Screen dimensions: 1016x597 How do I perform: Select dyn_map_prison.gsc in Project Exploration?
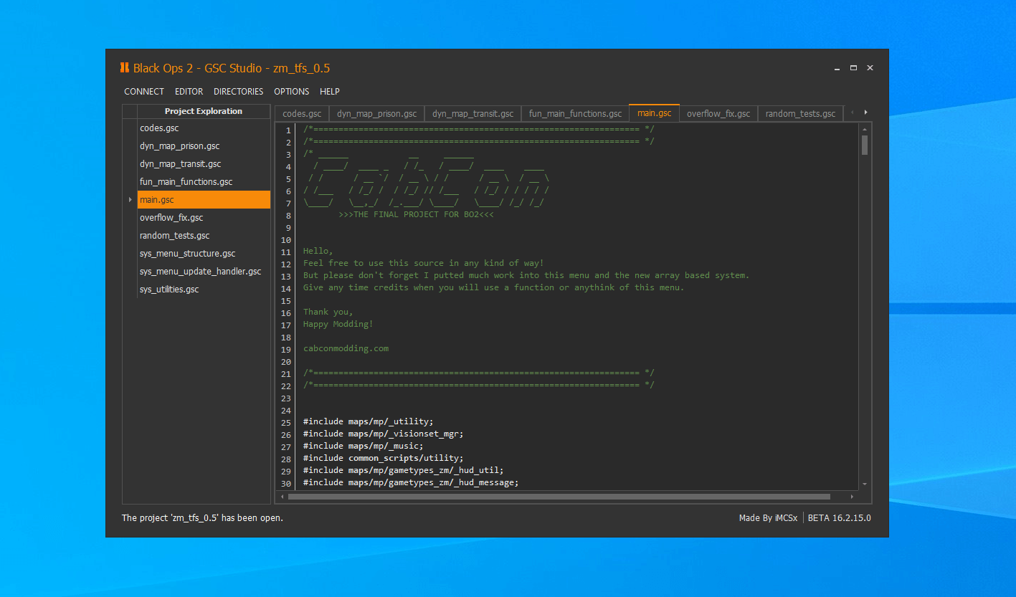179,146
